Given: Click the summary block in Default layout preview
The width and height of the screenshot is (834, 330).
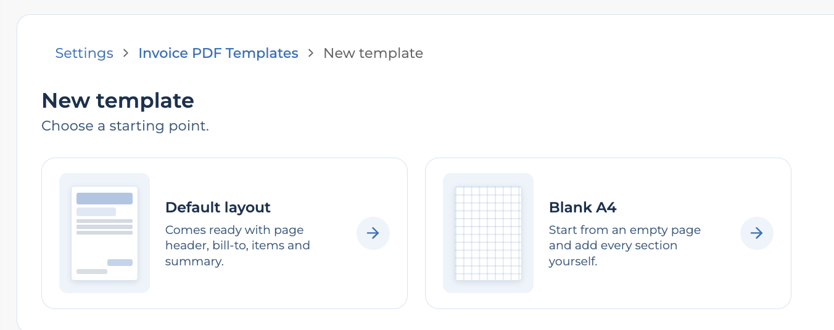Looking at the screenshot, I should [x=120, y=262].
